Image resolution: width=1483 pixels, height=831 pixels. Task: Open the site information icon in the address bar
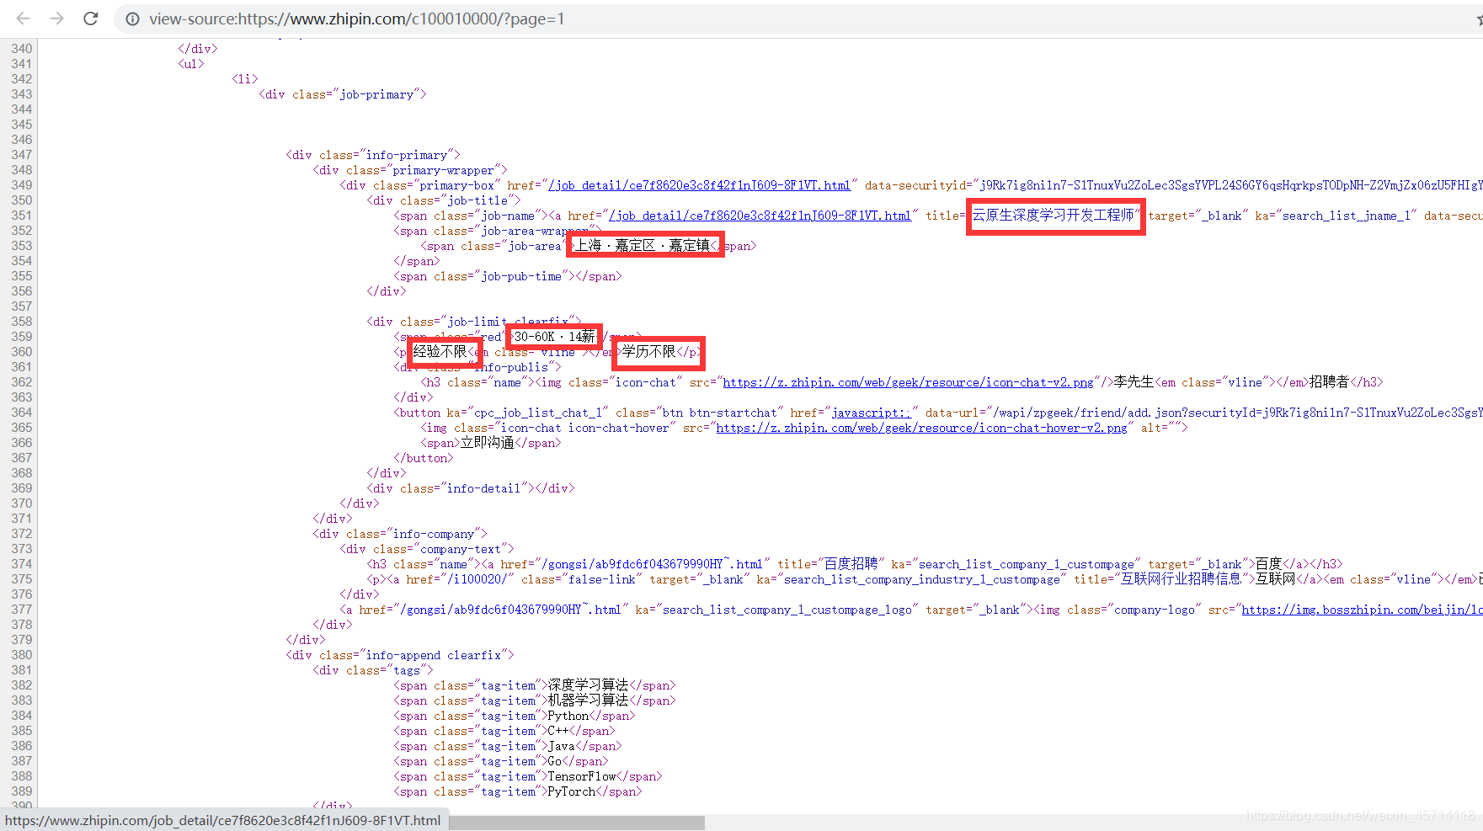(132, 19)
